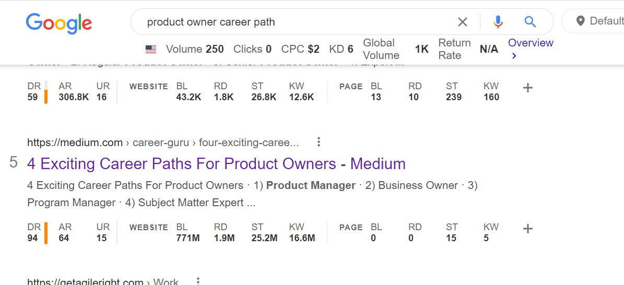Start voice search with microphone icon
This screenshot has height=285, width=624.
point(498,22)
